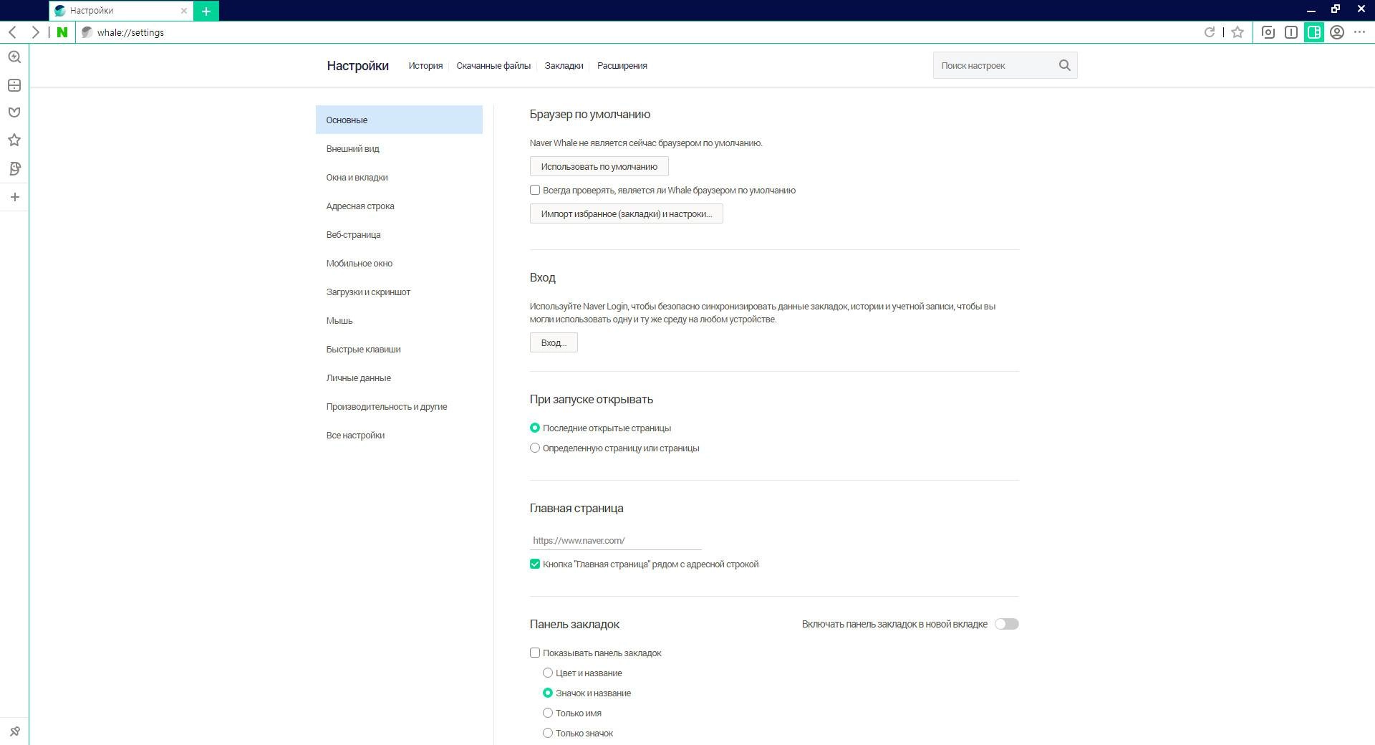Select Веб-страница settings category
Image resolution: width=1375 pixels, height=745 pixels.
coord(399,234)
